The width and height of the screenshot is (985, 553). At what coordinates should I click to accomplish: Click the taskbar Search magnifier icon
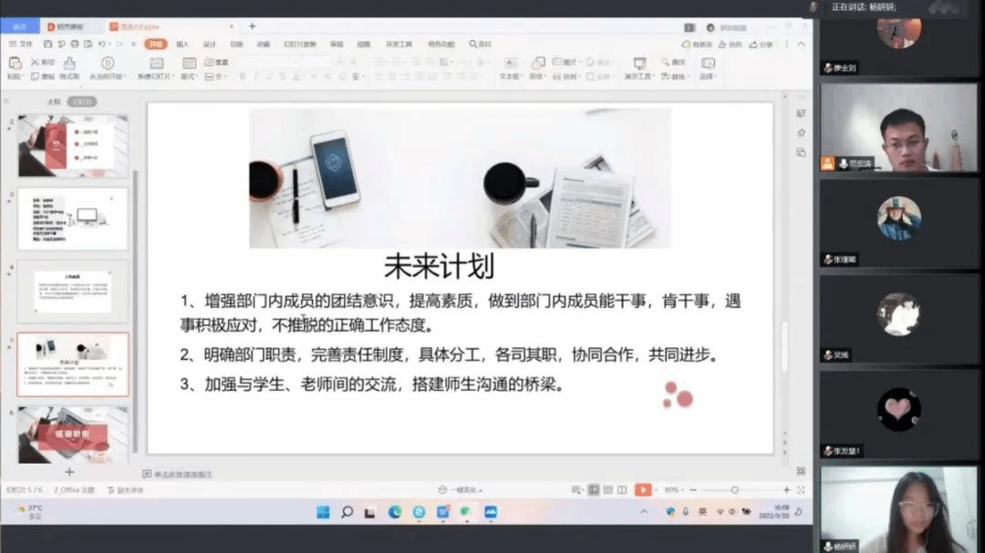pyautogui.click(x=347, y=512)
